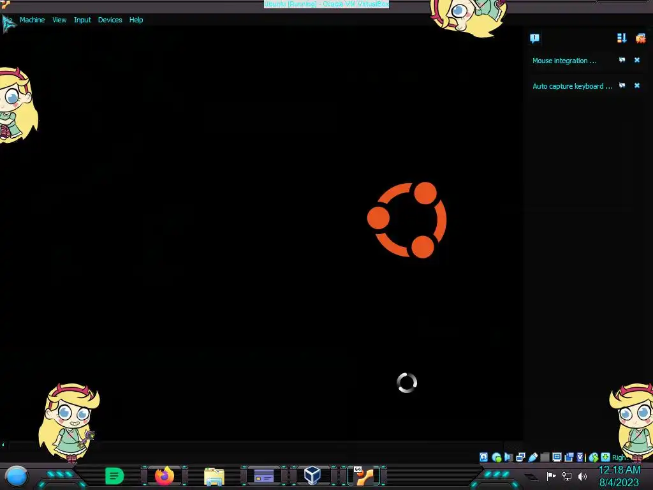The image size is (653, 490).
Task: Open Firefox from the taskbar
Action: click(x=165, y=476)
